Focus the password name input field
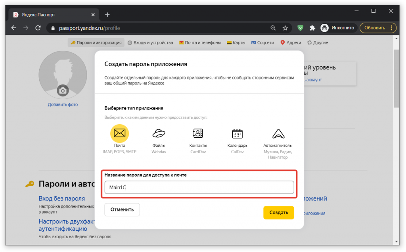Viewport: 406px width, 252px height. click(199, 187)
